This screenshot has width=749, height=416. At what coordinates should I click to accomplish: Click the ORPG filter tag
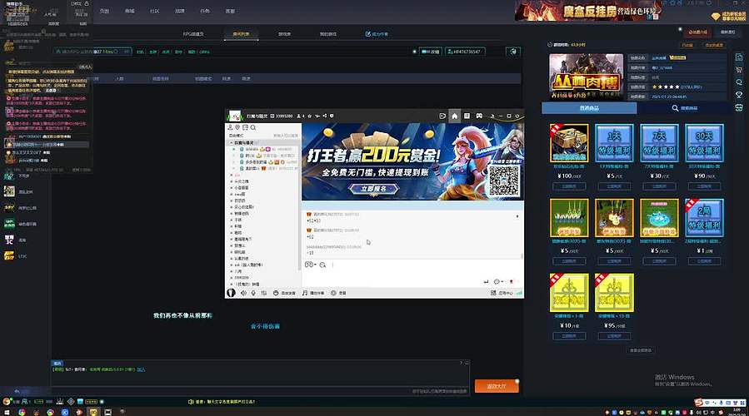[x=204, y=52]
